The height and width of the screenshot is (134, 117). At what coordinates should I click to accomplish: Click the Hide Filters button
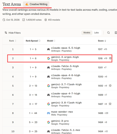point(13,33)
